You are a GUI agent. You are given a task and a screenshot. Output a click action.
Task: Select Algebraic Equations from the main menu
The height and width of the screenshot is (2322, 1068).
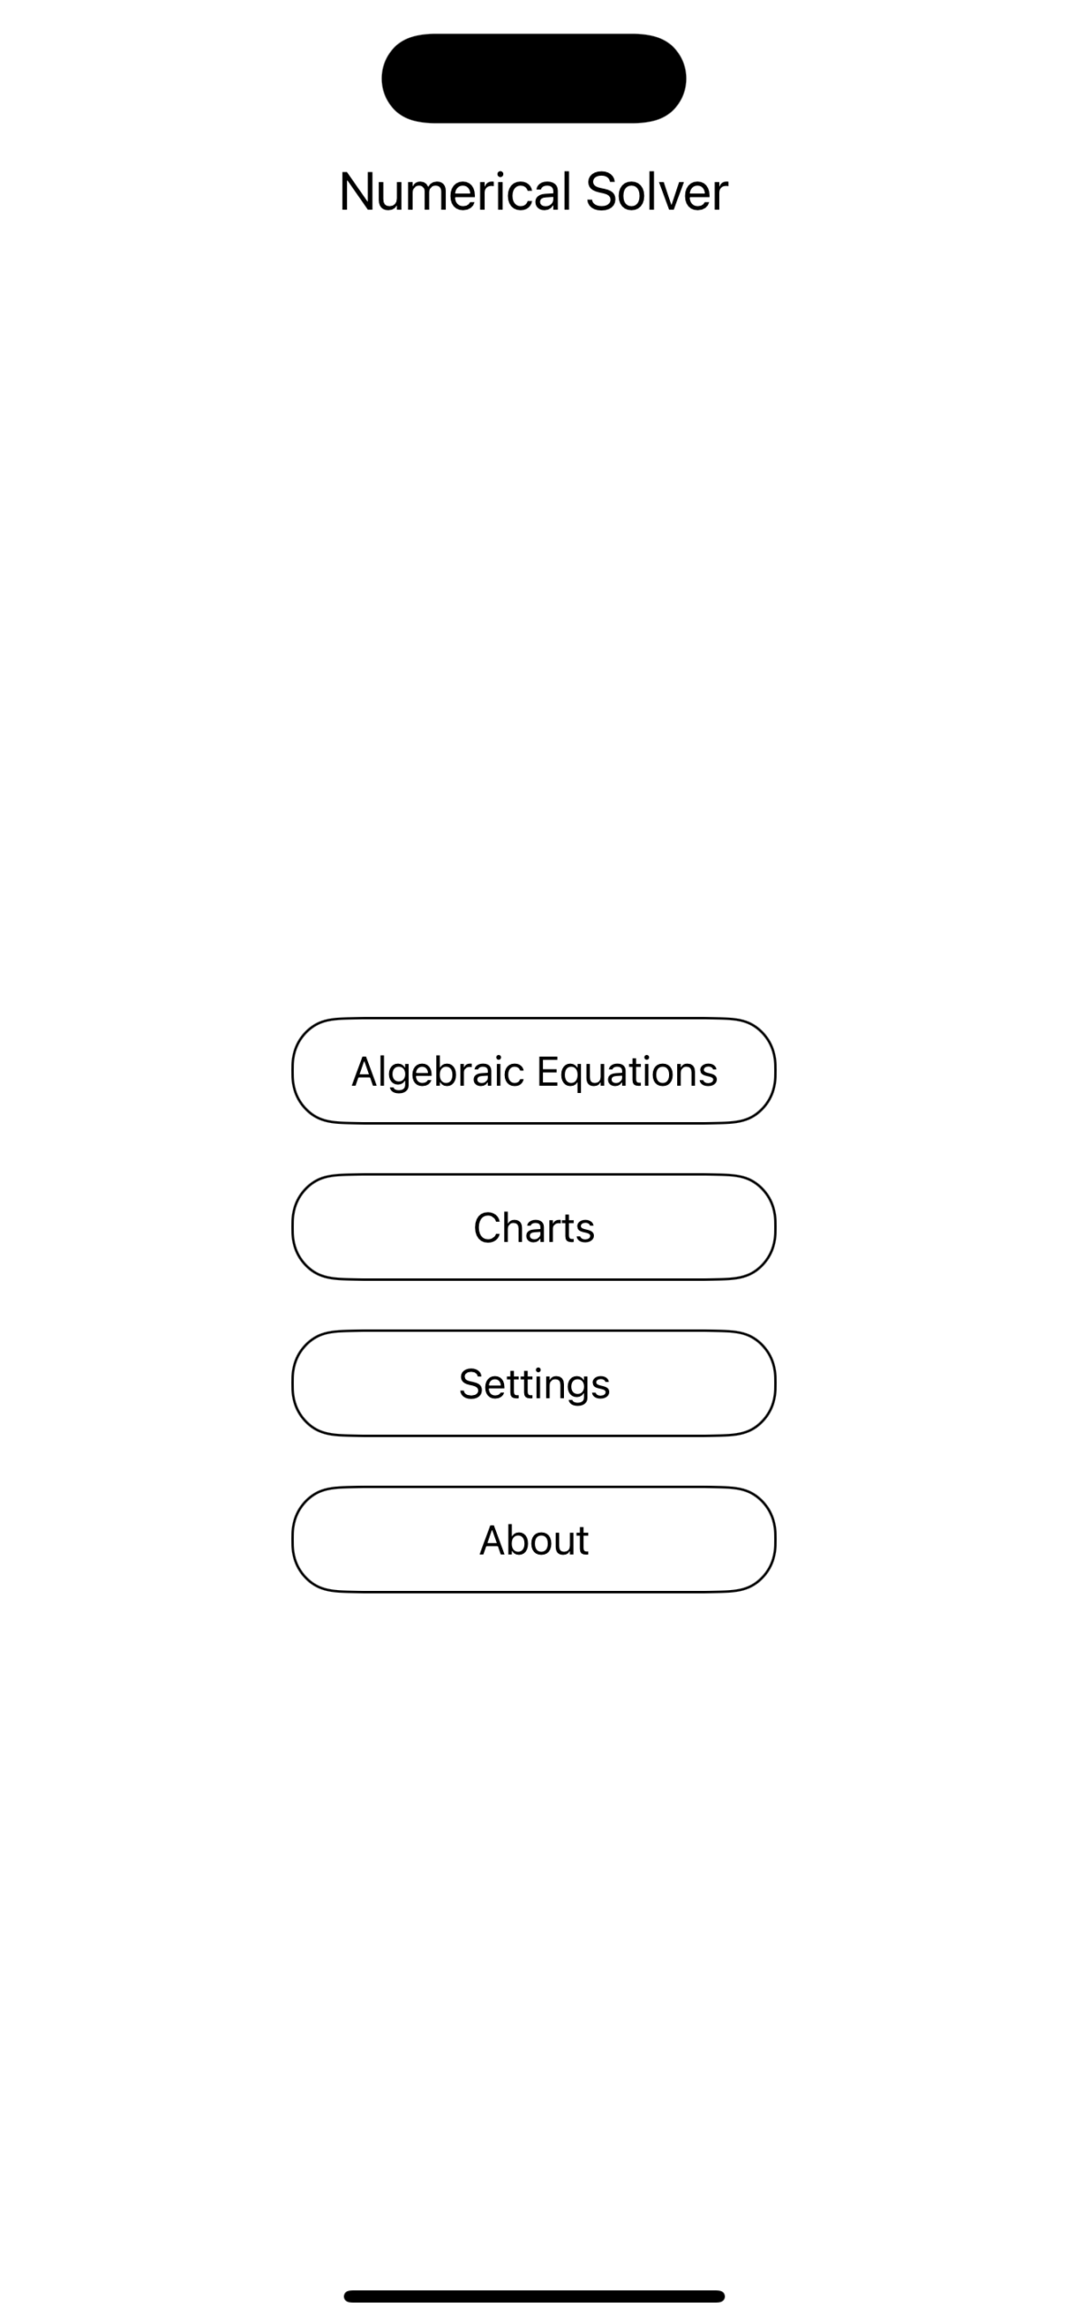click(x=533, y=1070)
